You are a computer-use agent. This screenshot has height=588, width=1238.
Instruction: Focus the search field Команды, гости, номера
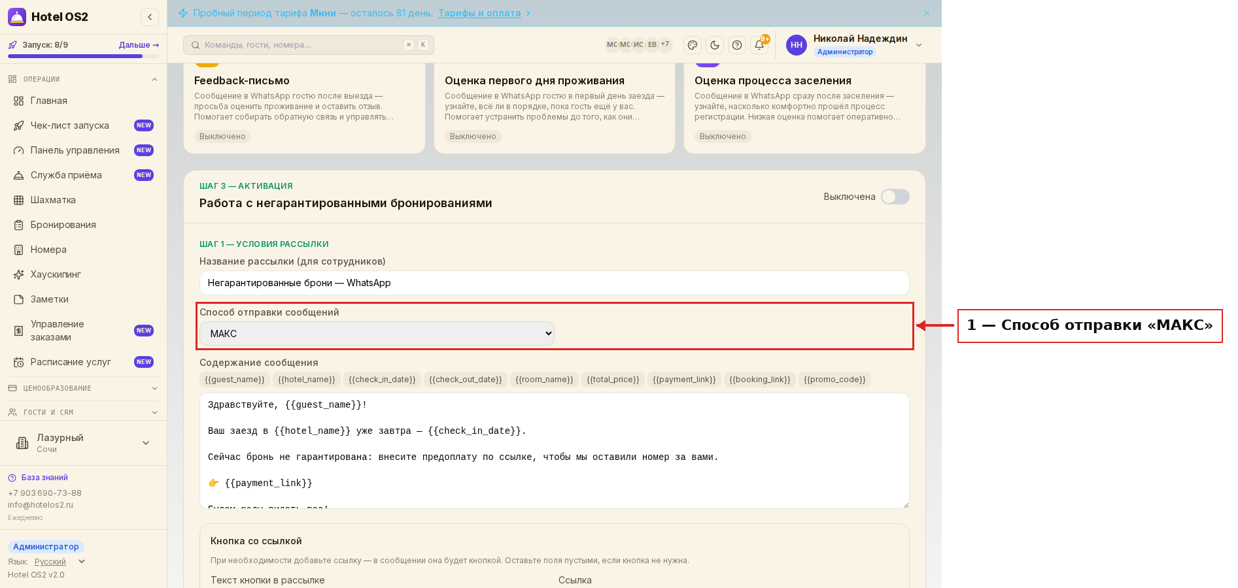(x=309, y=45)
